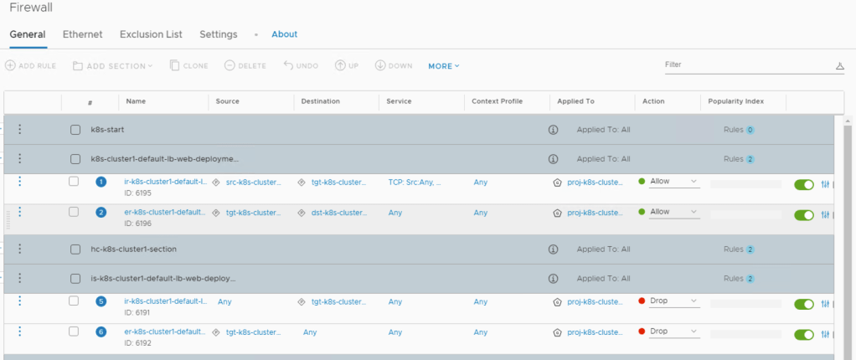Screen dimensions: 856x360
Task: Open three-dot menu for k8s-start section
Action: (x=20, y=129)
